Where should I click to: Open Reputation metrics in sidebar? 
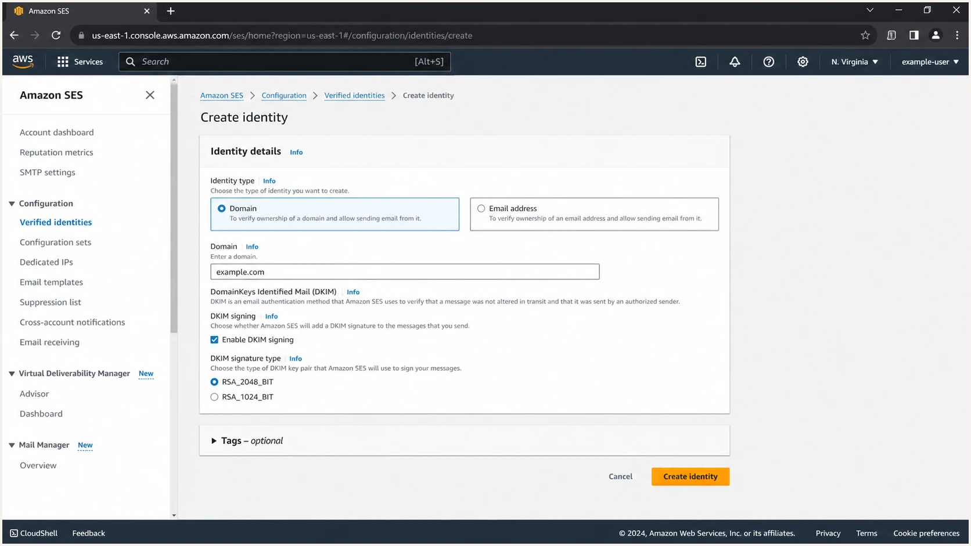coord(56,153)
